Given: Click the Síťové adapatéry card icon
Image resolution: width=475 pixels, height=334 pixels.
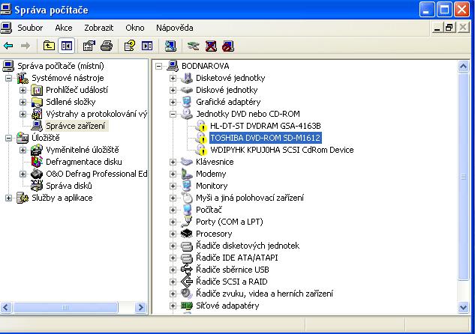Looking at the screenshot, I should coord(187,306).
